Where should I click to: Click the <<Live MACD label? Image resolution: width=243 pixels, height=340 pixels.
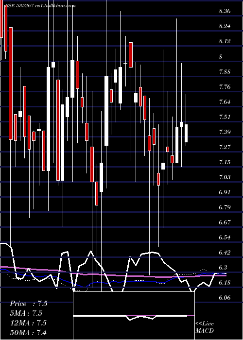coord(205,327)
